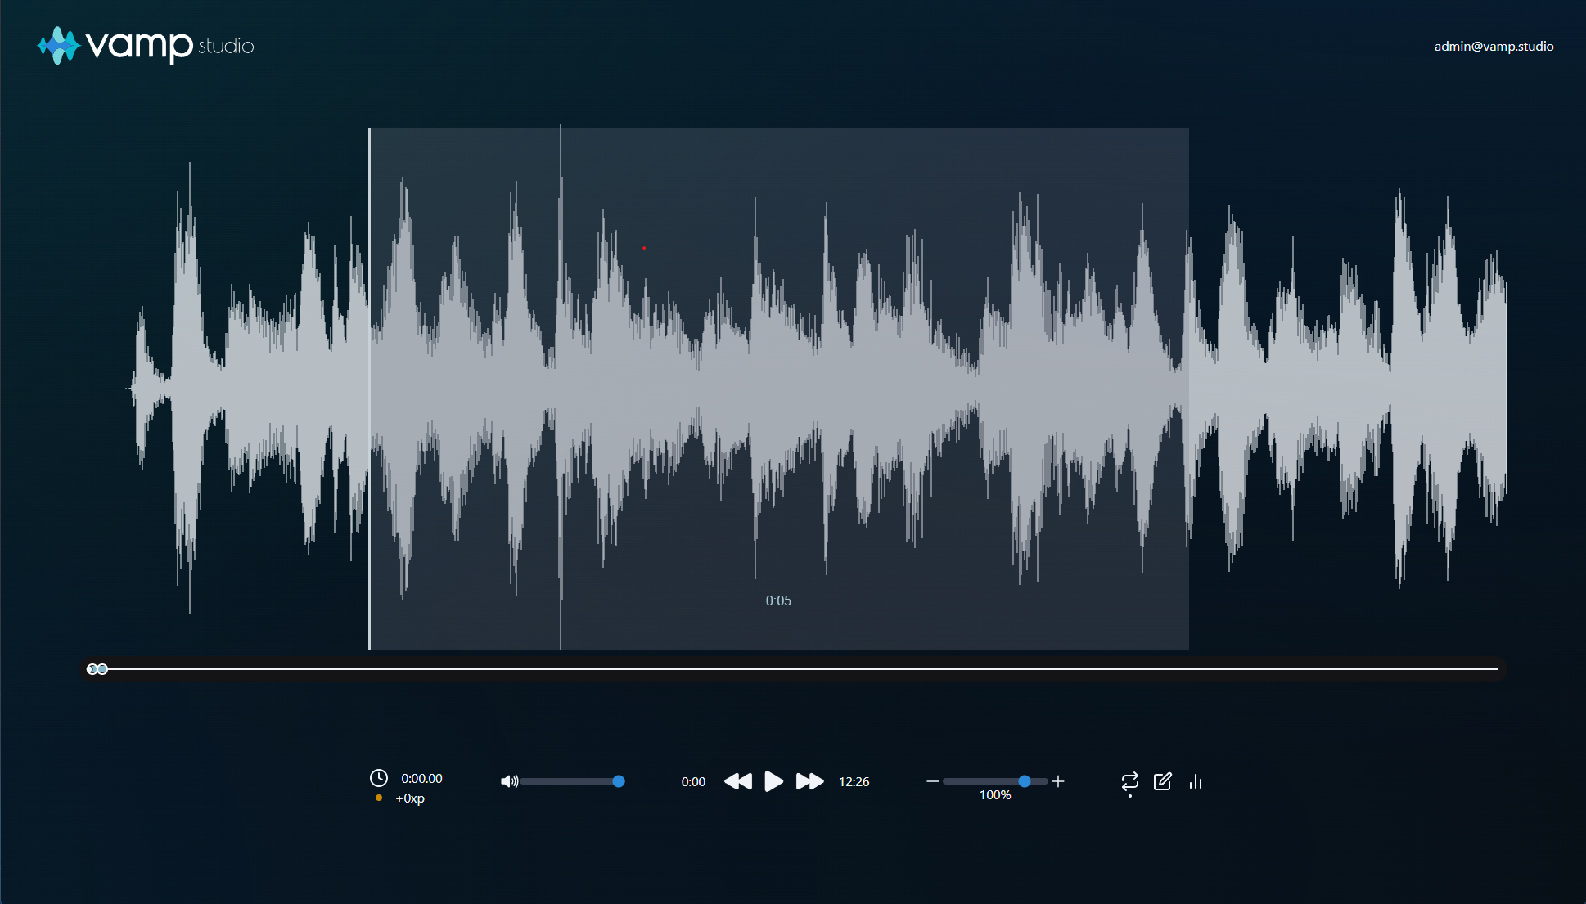Zoom out with the minus icon

[931, 781]
